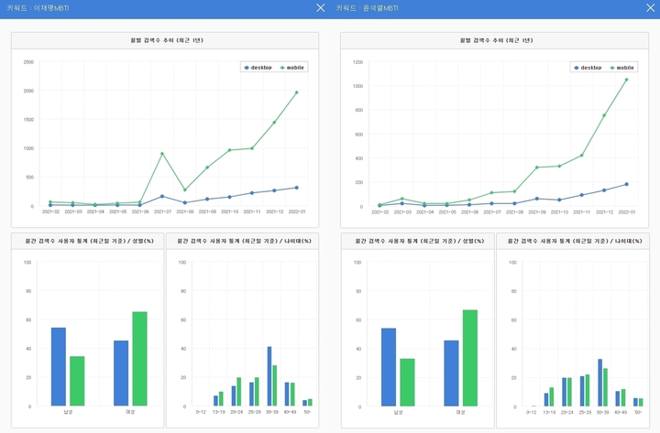Select the 2021-07 mobile peak point in 이재명MBTI chart
The image size is (660, 433).
[x=162, y=154]
